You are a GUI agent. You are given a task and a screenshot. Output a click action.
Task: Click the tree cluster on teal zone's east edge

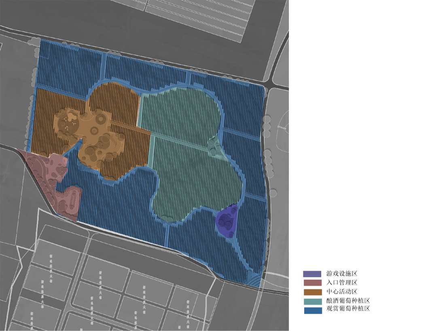pyautogui.click(x=213, y=146)
